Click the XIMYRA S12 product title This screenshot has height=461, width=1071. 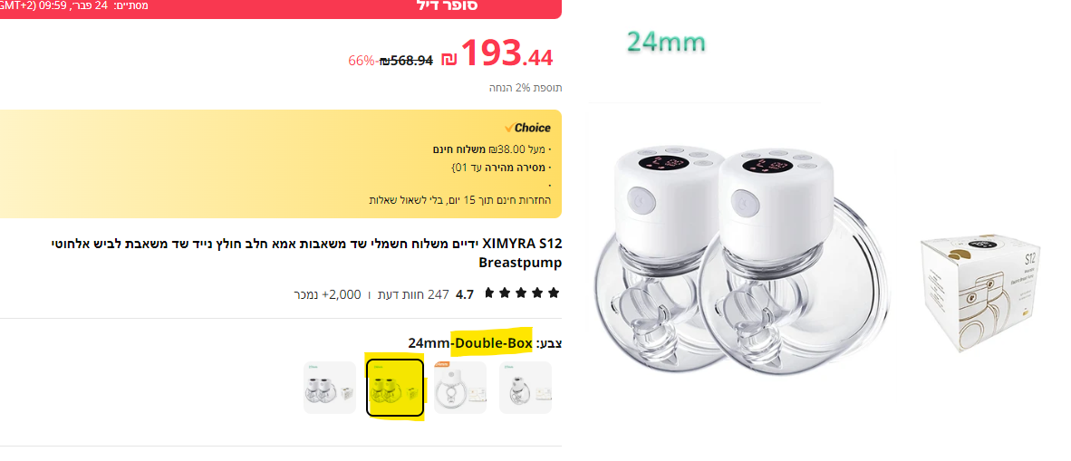tap(306, 253)
